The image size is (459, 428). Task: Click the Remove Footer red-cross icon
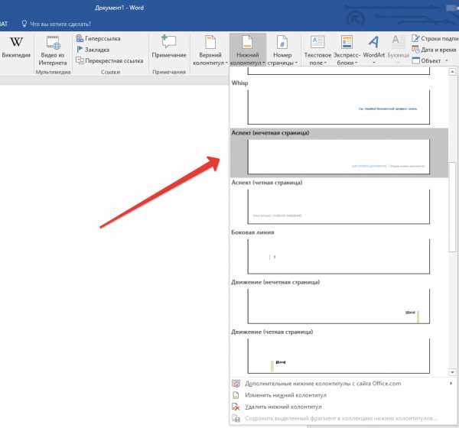pos(236,407)
